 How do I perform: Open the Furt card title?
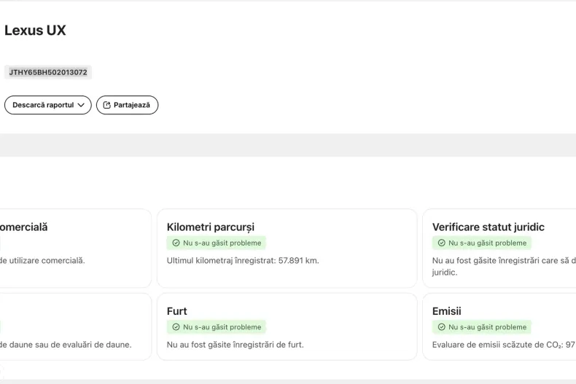(x=176, y=311)
